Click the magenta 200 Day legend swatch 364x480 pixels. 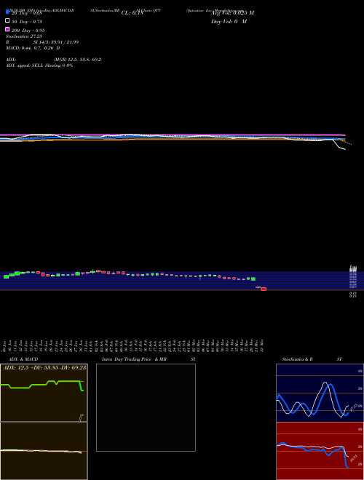click(7, 29)
